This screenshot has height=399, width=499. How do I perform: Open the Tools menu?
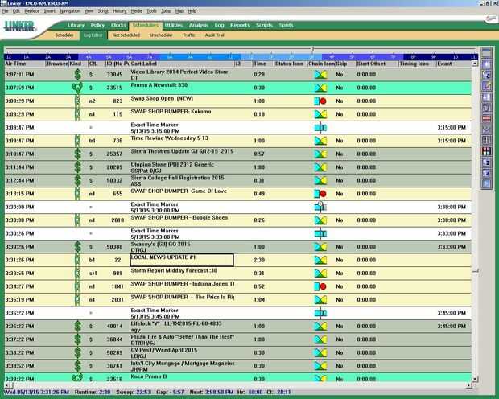click(151, 11)
